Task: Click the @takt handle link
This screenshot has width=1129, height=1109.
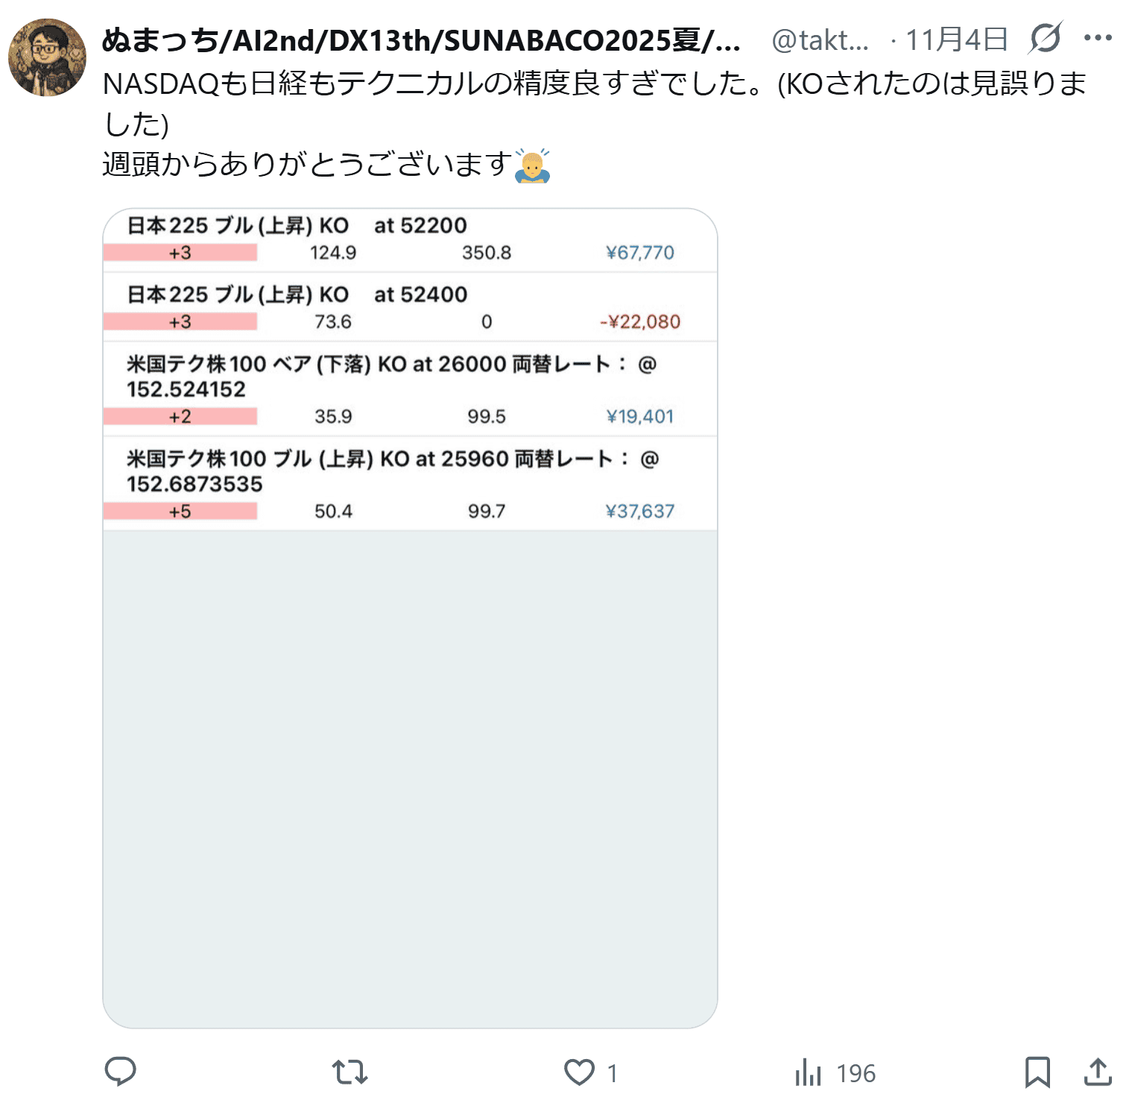Action: (820, 40)
